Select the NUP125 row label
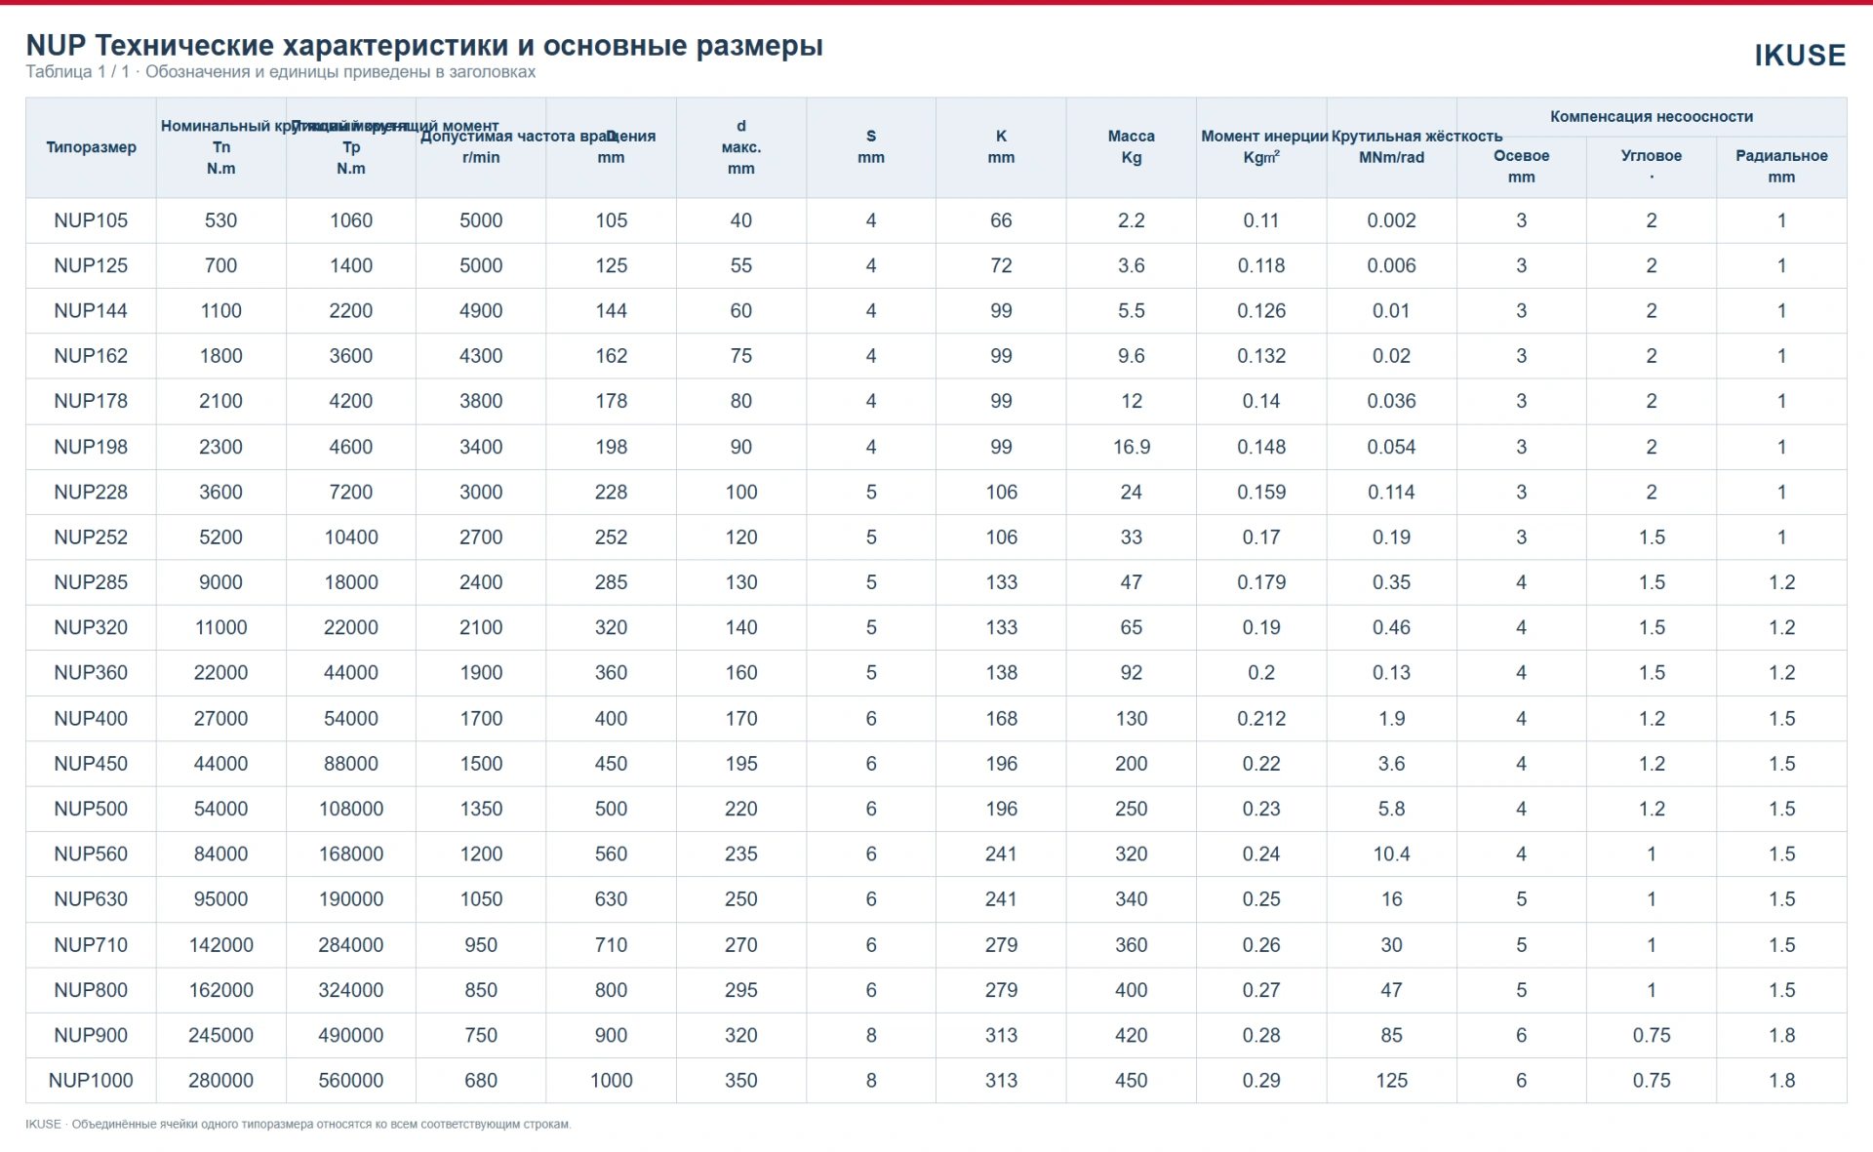This screenshot has width=1873, height=1152. [91, 265]
